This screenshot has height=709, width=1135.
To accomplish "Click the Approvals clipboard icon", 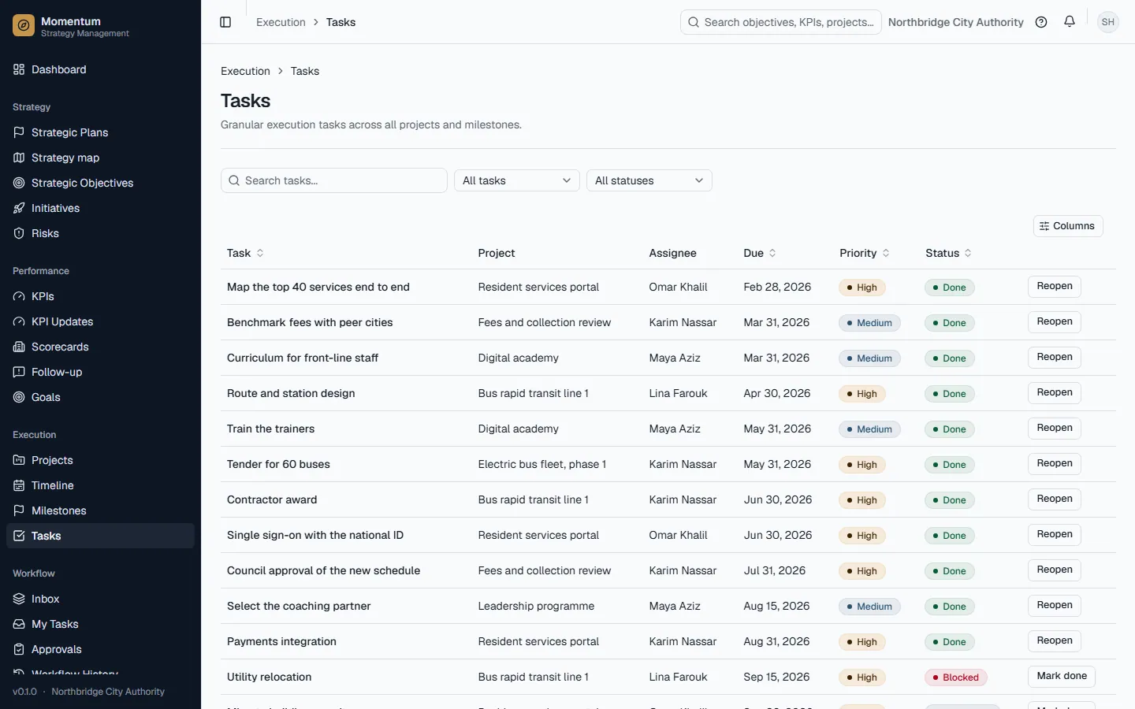I will (x=19, y=649).
